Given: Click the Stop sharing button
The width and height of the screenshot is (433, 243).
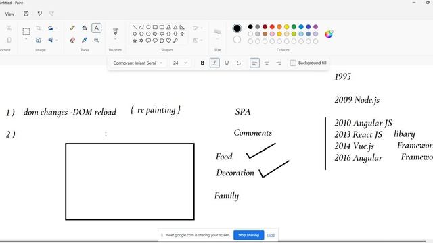Looking at the screenshot, I should tap(248, 235).
